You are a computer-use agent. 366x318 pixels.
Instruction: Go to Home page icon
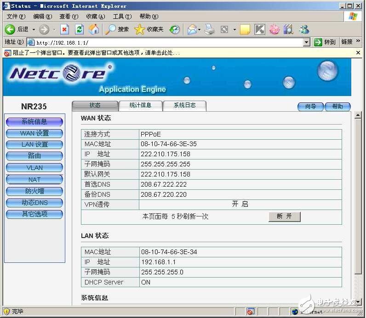[x=94, y=29]
